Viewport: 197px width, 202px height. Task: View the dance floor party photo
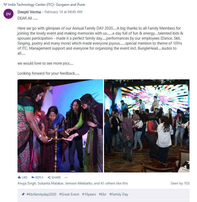point(147,126)
